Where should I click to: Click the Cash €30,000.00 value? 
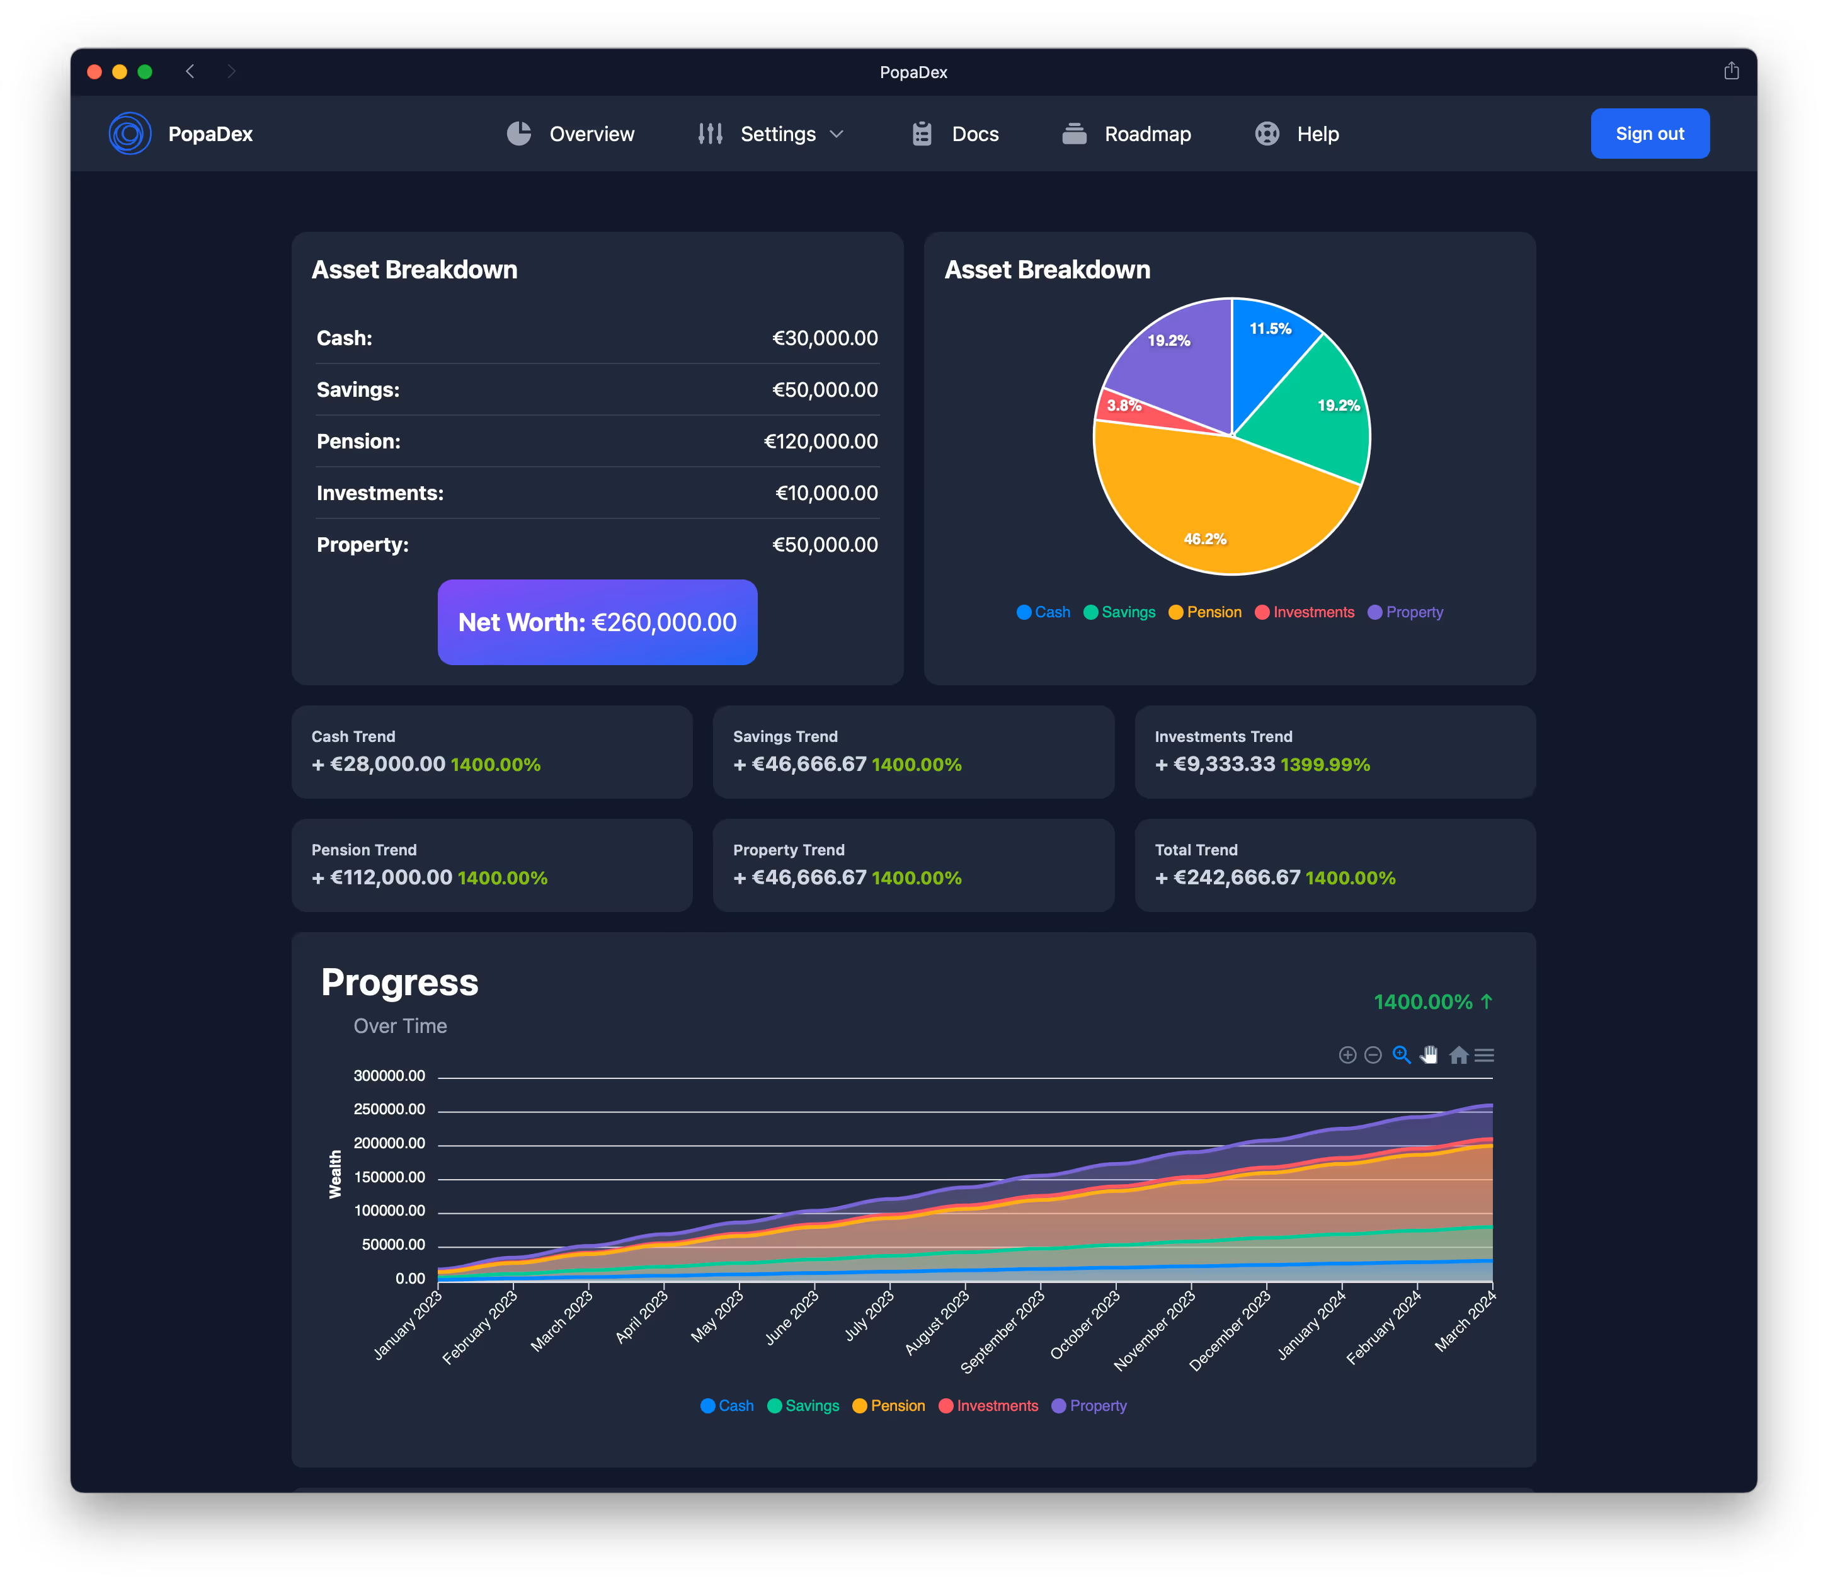coord(825,338)
